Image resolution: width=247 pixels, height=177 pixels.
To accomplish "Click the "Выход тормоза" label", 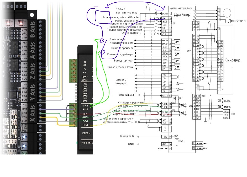I will (123, 61).
